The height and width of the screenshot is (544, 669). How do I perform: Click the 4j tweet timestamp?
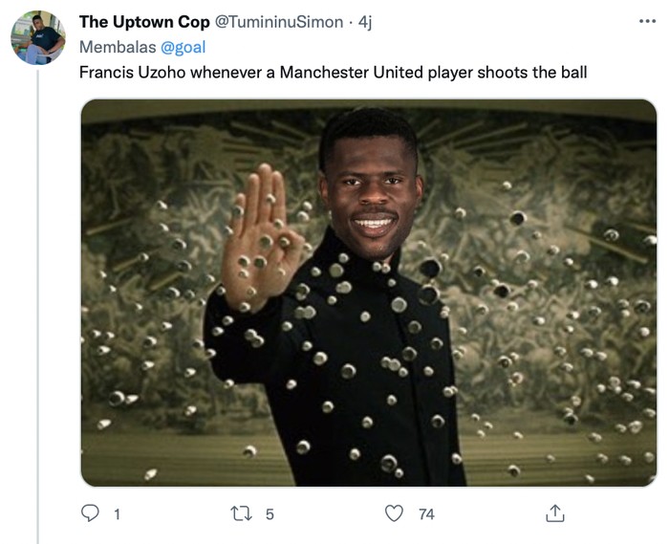pos(364,23)
